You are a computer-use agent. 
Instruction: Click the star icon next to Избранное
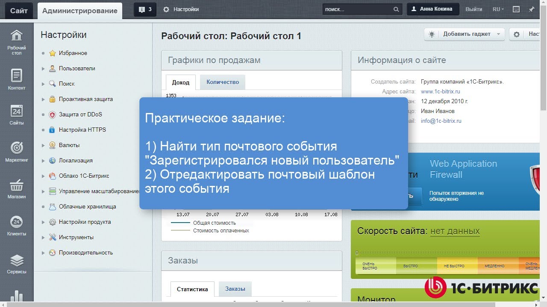[x=52, y=53]
